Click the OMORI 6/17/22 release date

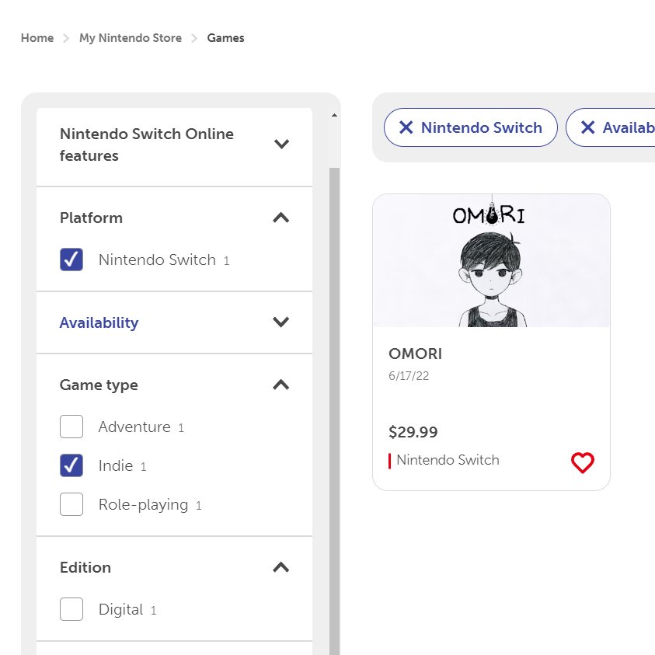tap(409, 376)
